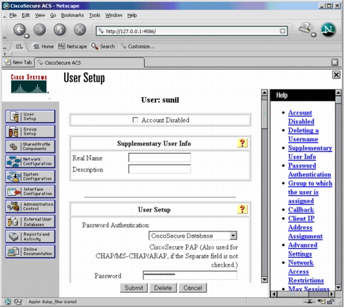The height and width of the screenshot is (308, 344).
Task: Click the Netscape N logo icon
Action: [328, 30]
